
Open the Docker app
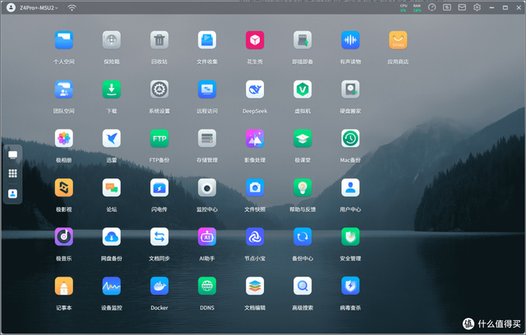pyautogui.click(x=159, y=286)
